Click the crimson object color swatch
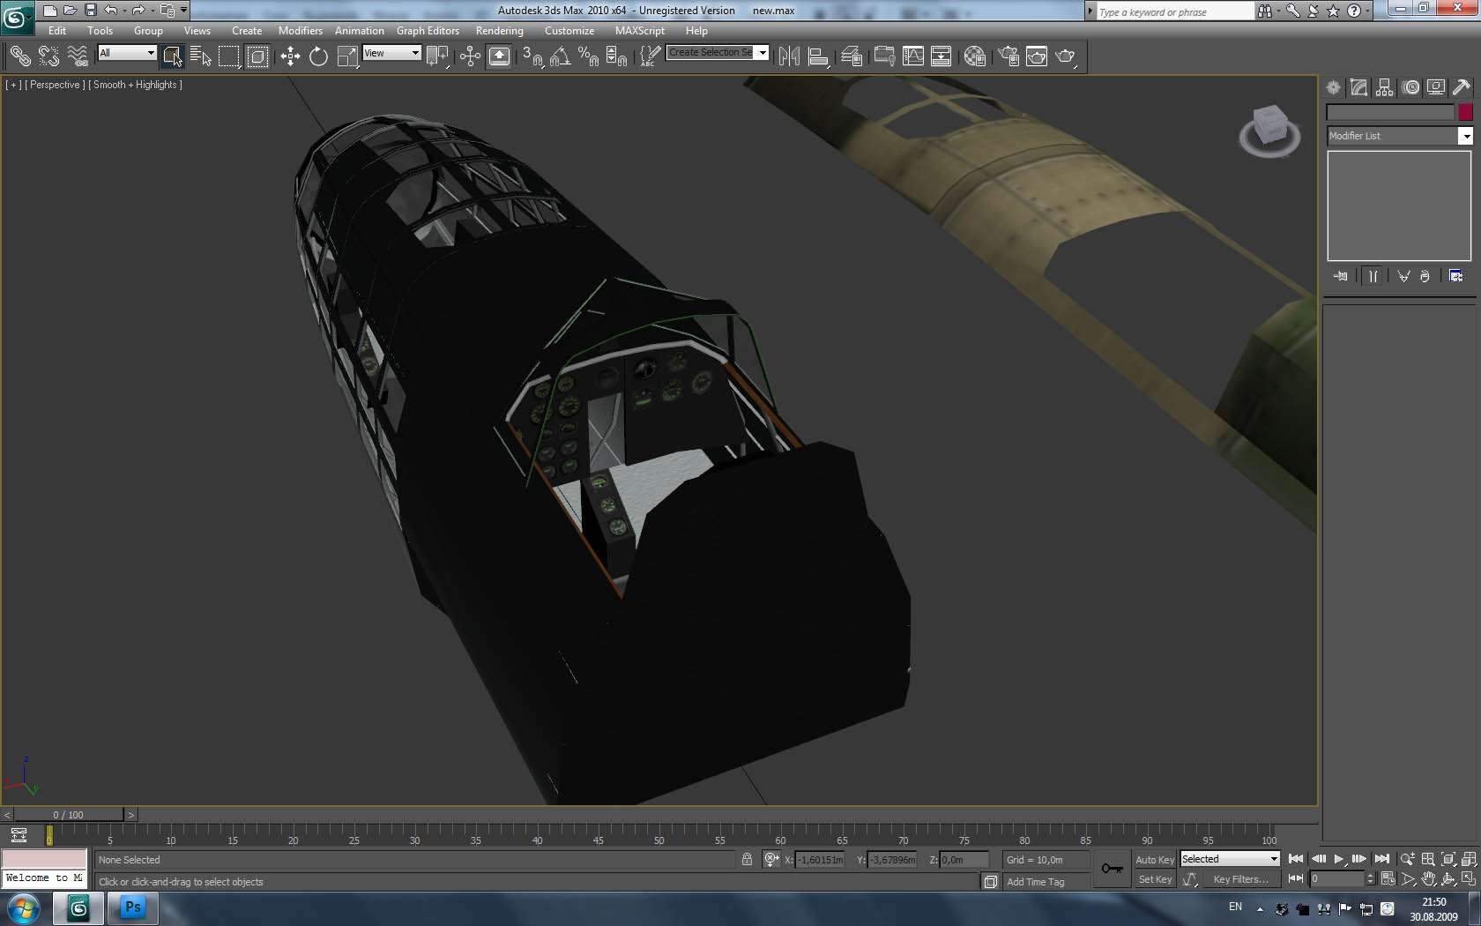Viewport: 1481px width, 926px height. 1465,112
